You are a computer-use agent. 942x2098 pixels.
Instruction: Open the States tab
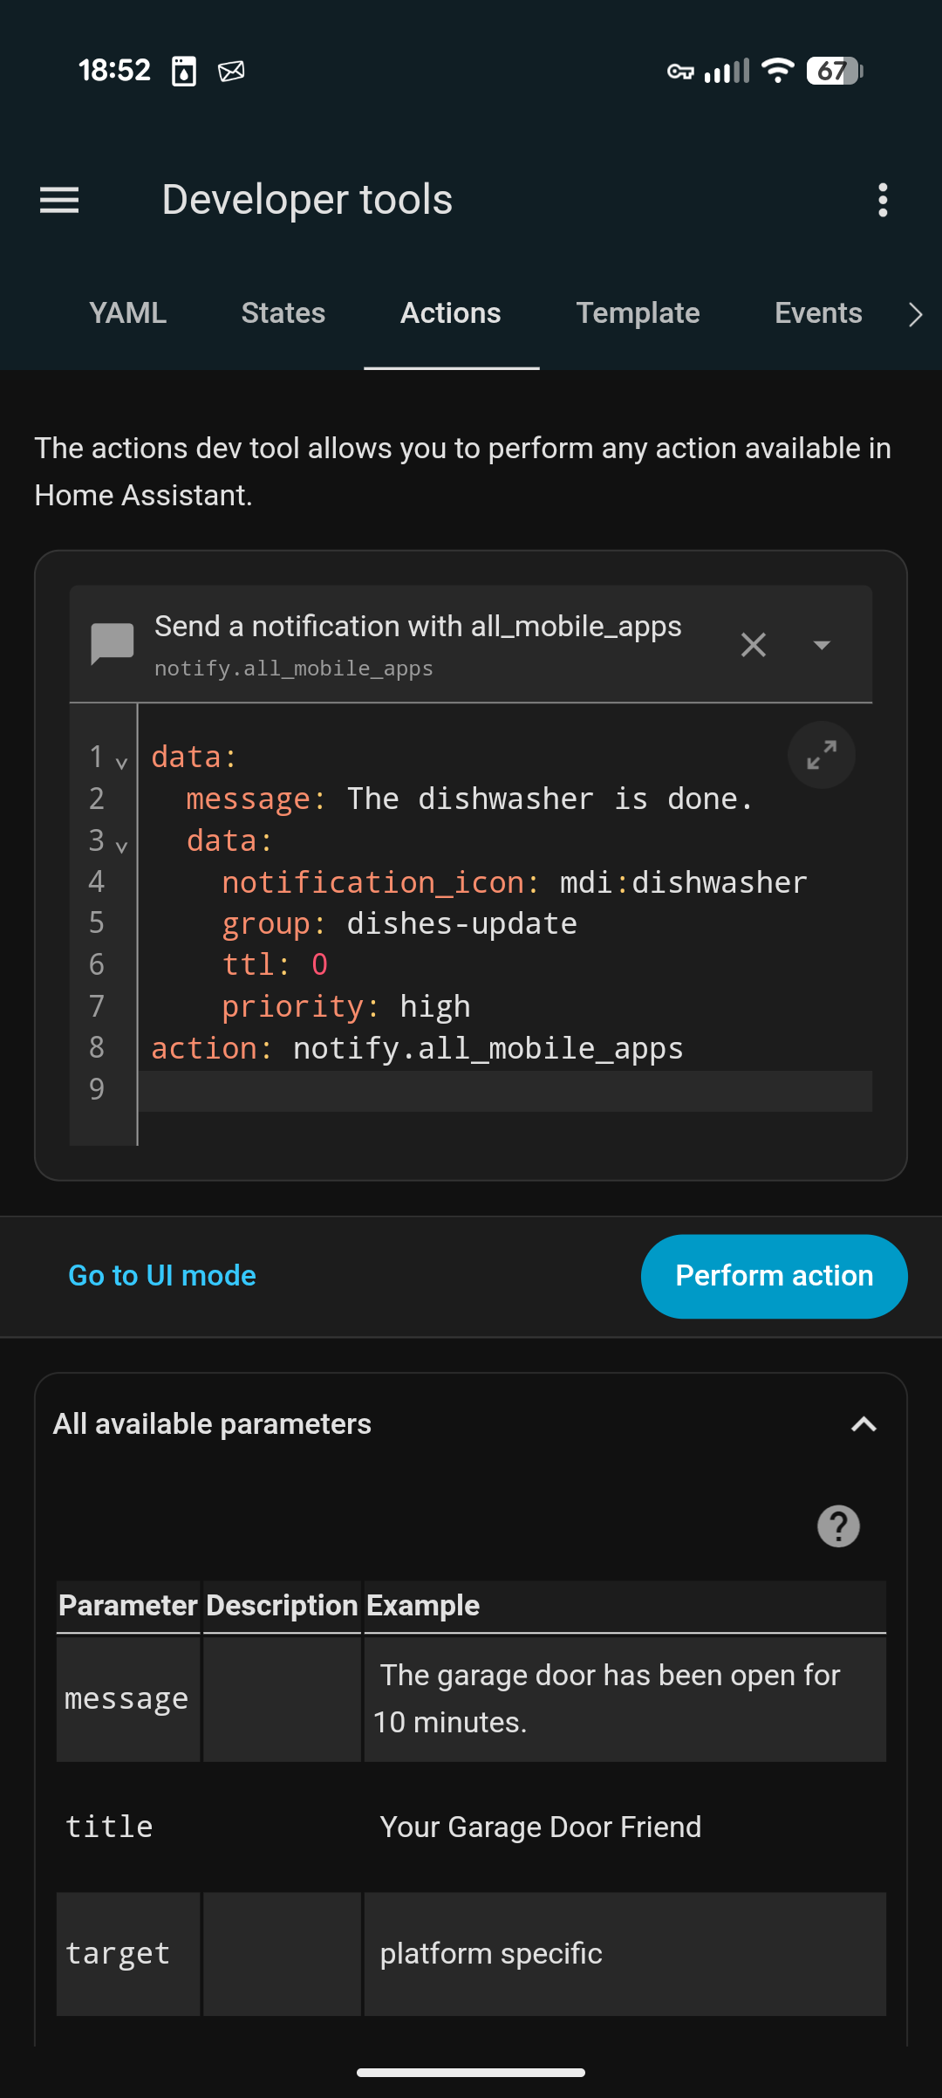pos(283,312)
